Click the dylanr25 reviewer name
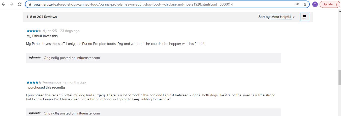The height and width of the screenshot is (116, 341). pos(50,31)
